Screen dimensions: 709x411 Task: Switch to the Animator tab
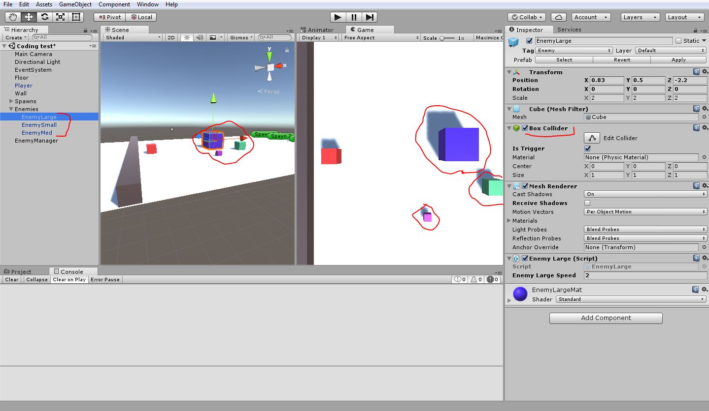click(317, 30)
